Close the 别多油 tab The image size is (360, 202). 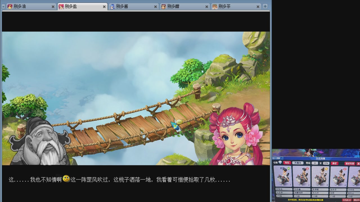[53, 7]
